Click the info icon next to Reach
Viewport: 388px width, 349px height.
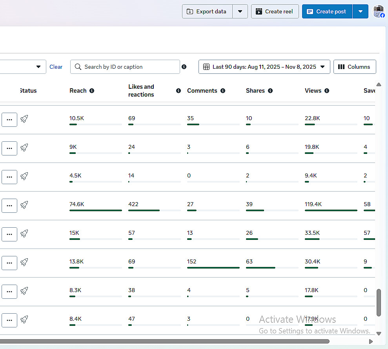[92, 91]
